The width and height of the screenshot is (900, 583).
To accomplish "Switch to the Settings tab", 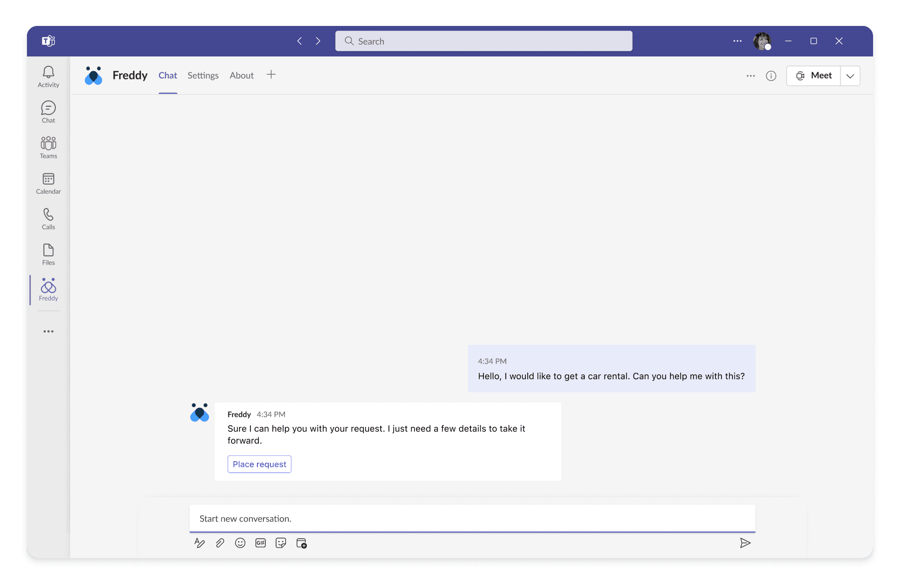I will [203, 75].
